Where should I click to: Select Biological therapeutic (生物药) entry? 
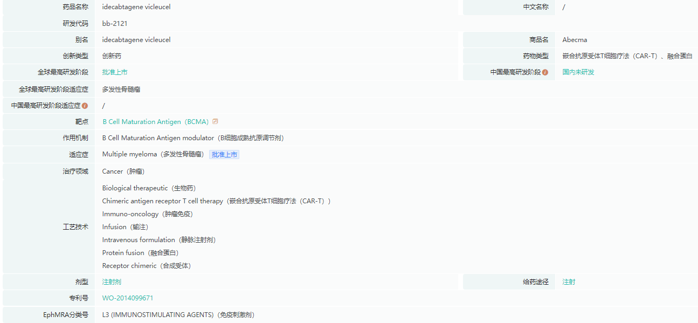149,188
